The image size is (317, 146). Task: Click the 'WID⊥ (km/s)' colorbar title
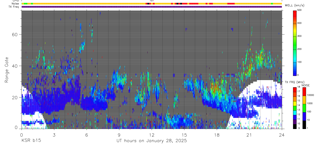click(x=295, y=5)
